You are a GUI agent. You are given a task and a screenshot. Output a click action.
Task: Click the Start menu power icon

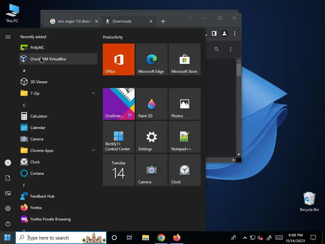tap(8, 224)
